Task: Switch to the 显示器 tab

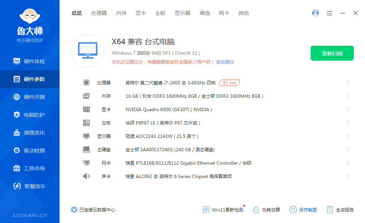Action: 182,13
